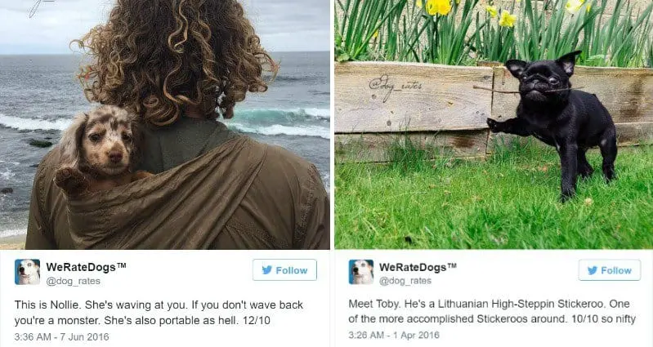Viewport: 653px width, 347px height.
Task: Click the waving dachshund puppy in the sling
Action: click(x=98, y=148)
